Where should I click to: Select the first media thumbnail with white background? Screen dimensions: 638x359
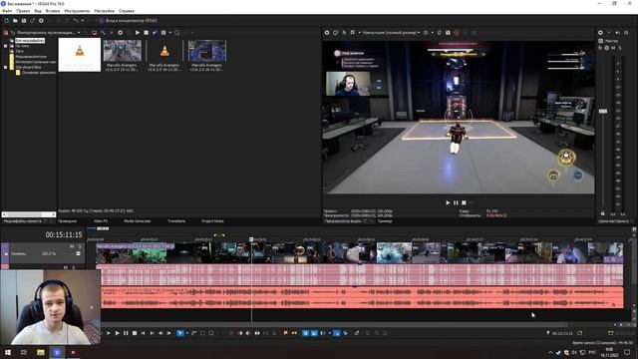[x=80, y=55]
